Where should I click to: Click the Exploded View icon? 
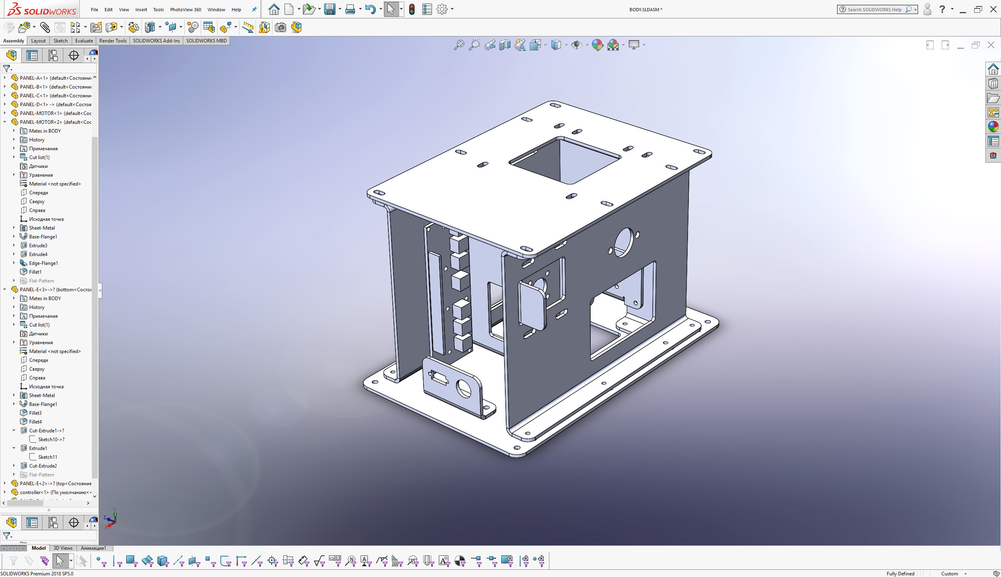(x=226, y=27)
